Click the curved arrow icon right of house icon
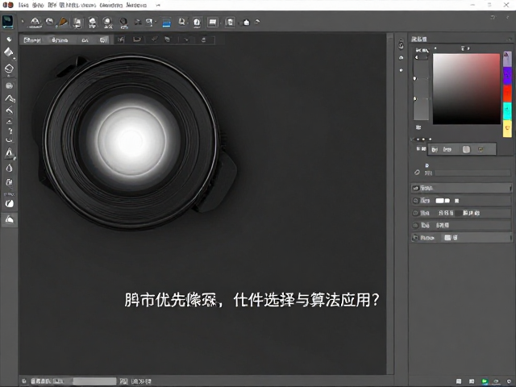This screenshot has width=516, height=387. point(257,22)
